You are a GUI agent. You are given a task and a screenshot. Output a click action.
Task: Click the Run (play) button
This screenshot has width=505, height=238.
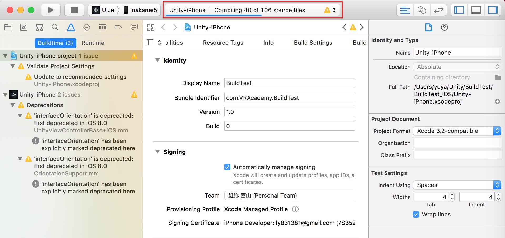(x=50, y=10)
